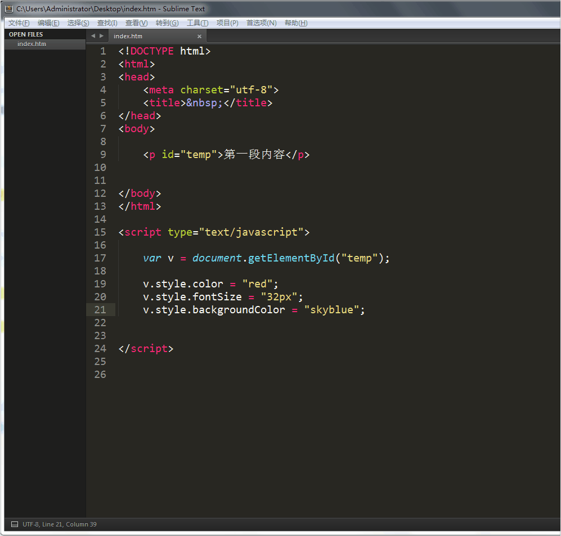Go to next tab with right arrow
This screenshot has height=536, width=561.
point(102,36)
